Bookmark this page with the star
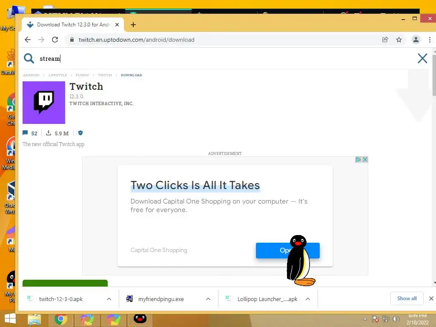 tap(399, 40)
